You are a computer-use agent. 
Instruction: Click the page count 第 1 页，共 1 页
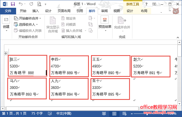[x=14, y=114]
